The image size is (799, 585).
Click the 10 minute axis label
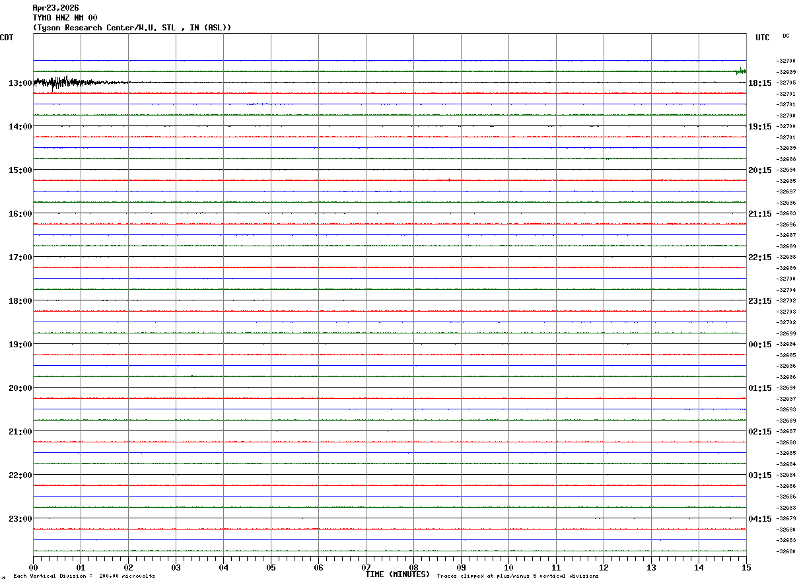click(x=509, y=568)
